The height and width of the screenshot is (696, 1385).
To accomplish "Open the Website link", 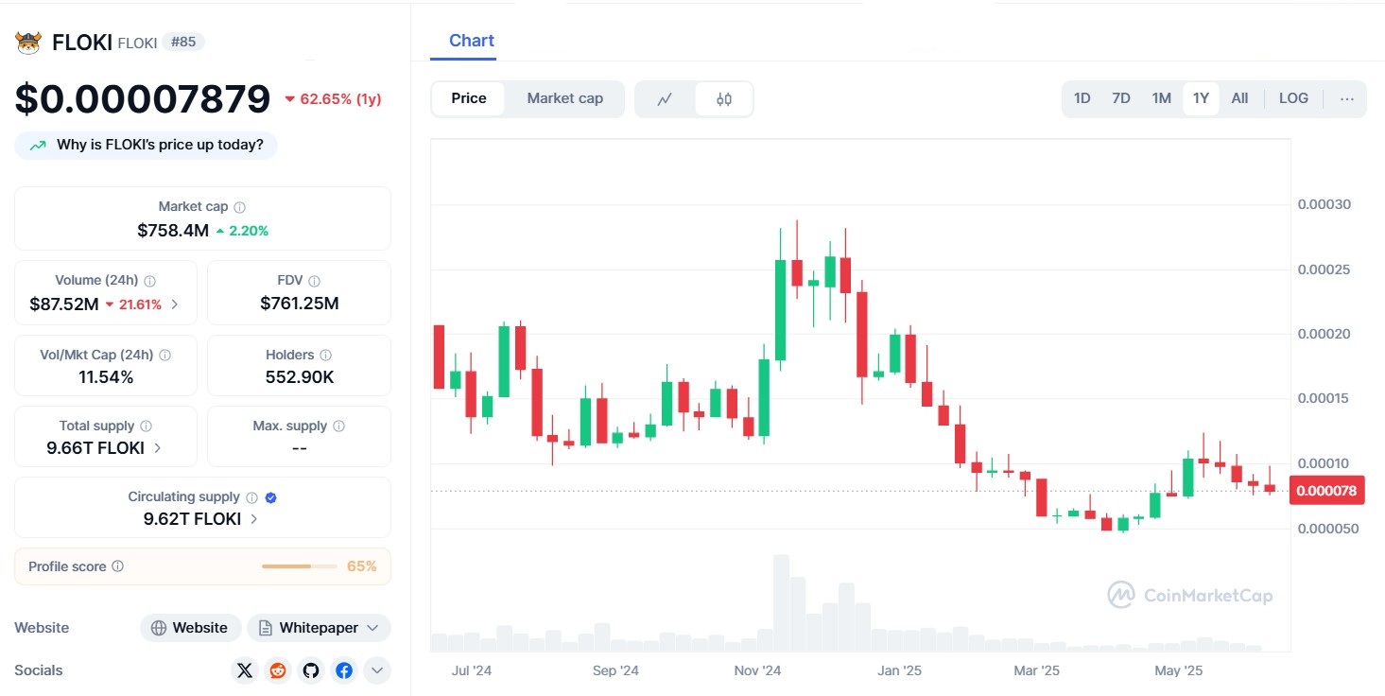I will coord(190,628).
